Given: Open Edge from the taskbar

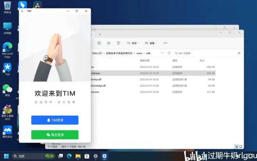Looking at the screenshot, I should pyautogui.click(x=69, y=156).
